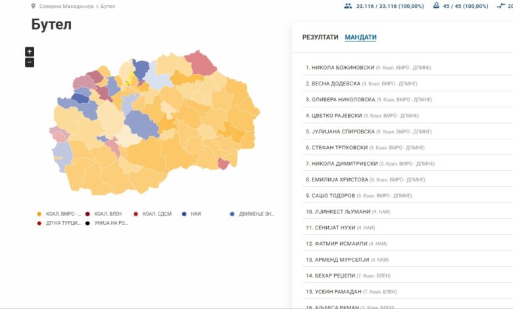Click the location pin icon in breadcrumb
This screenshot has height=309, width=513.
[x=34, y=6]
